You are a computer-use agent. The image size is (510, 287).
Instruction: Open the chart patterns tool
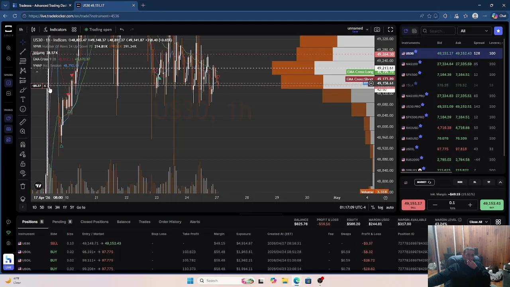[23, 71]
